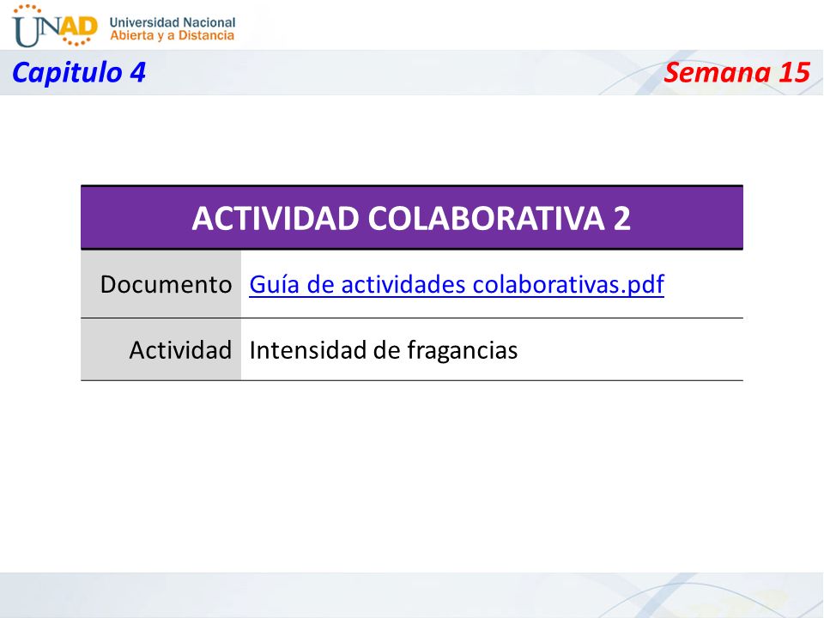Viewport: 824px width, 618px height.
Task: Open the Guía de actividades colaborativas.pdf link
Action: 456,284
